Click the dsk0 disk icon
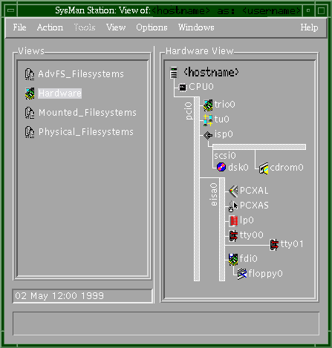 point(221,167)
